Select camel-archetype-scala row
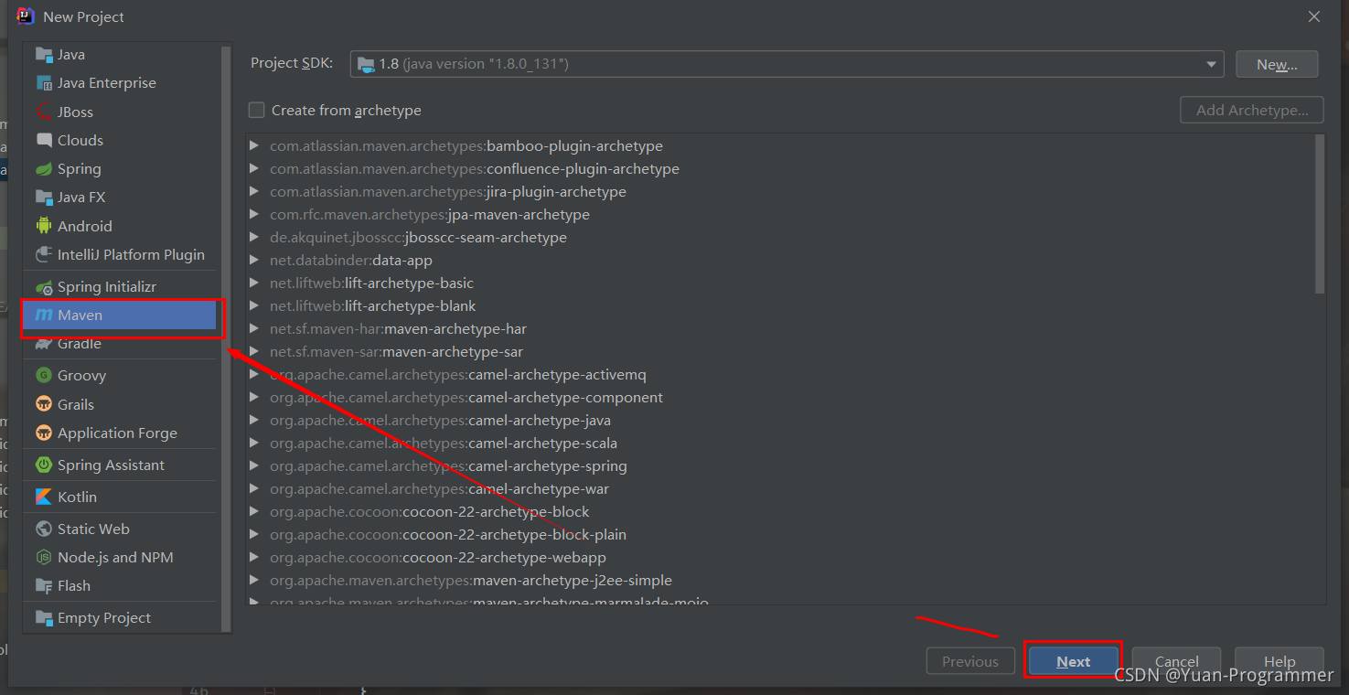The height and width of the screenshot is (695, 1349). (780, 443)
